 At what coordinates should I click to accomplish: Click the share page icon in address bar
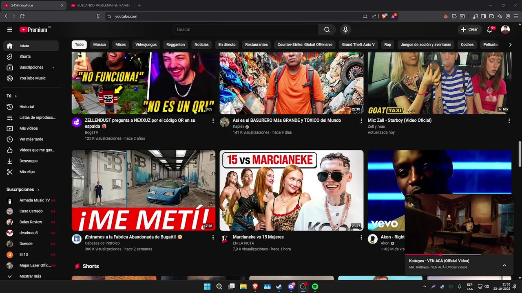pos(374,16)
